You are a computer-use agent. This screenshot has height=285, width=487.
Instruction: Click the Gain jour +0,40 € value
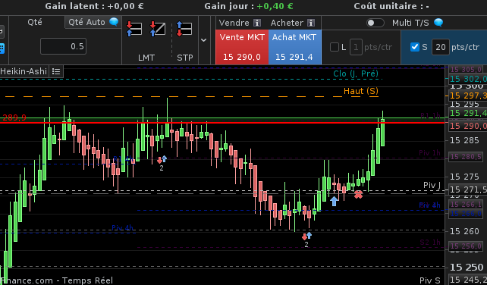click(275, 6)
